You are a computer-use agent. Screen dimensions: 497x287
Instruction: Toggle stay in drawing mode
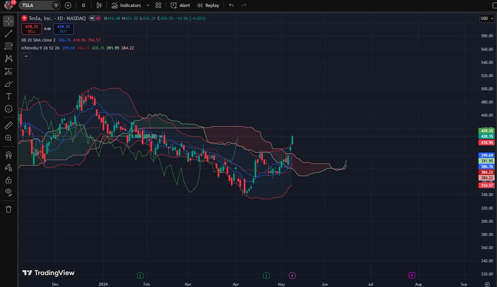(x=9, y=167)
